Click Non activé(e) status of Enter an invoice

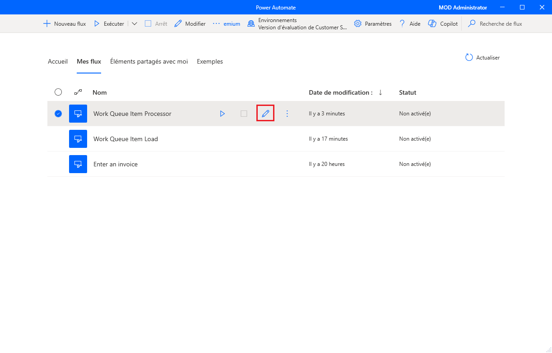click(x=415, y=164)
